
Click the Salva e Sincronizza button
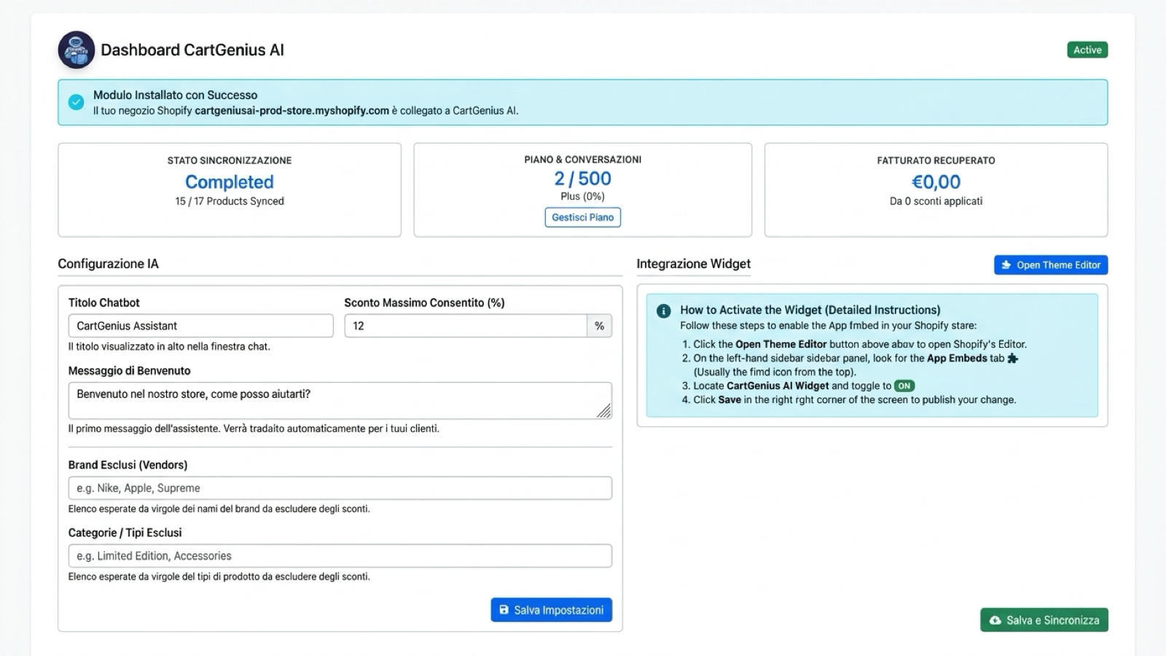1044,620
